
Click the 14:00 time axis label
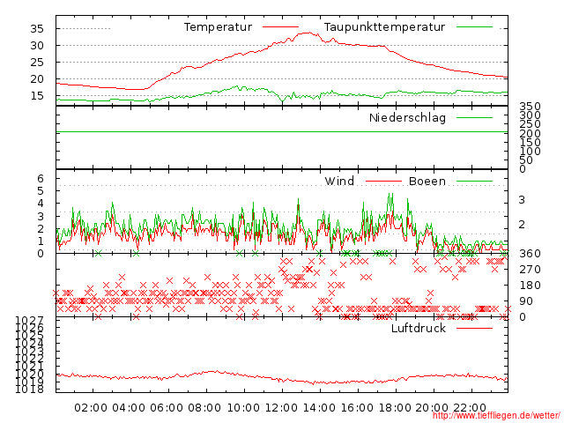(319, 408)
